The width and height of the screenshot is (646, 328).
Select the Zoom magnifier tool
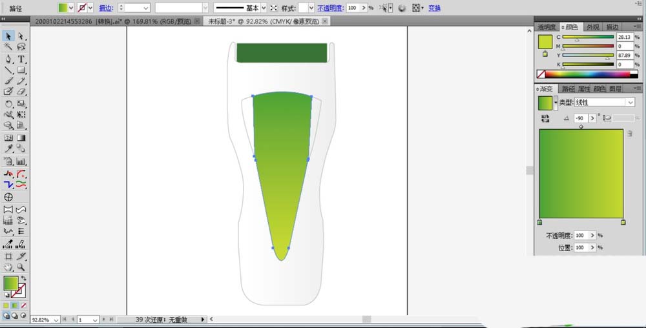coord(21,267)
